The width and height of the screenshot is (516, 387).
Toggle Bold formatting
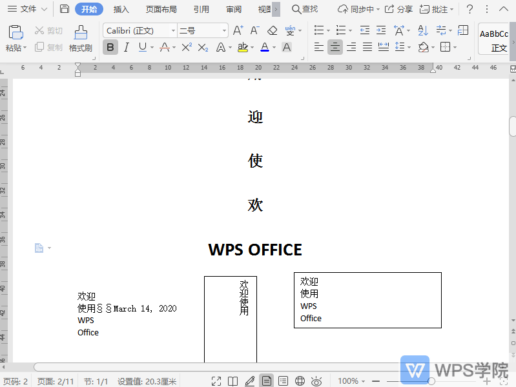110,47
